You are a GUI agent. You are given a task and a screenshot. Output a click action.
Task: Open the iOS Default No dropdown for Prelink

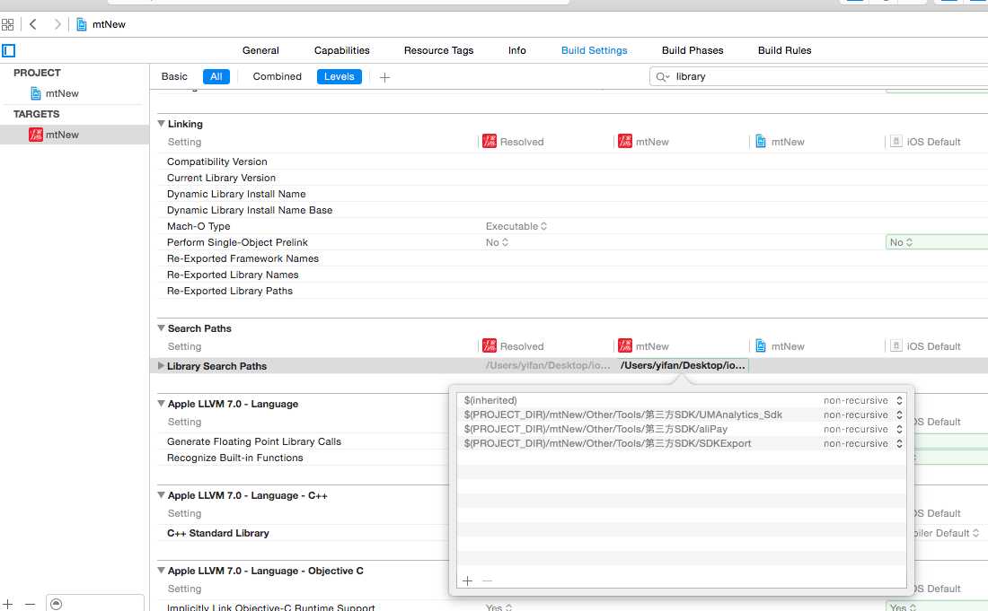pos(901,242)
